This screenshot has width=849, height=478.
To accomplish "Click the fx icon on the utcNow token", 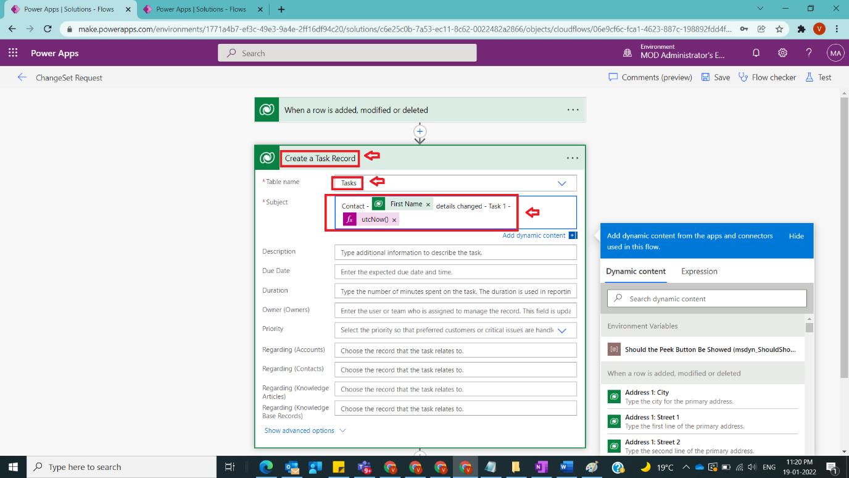I will coord(350,219).
